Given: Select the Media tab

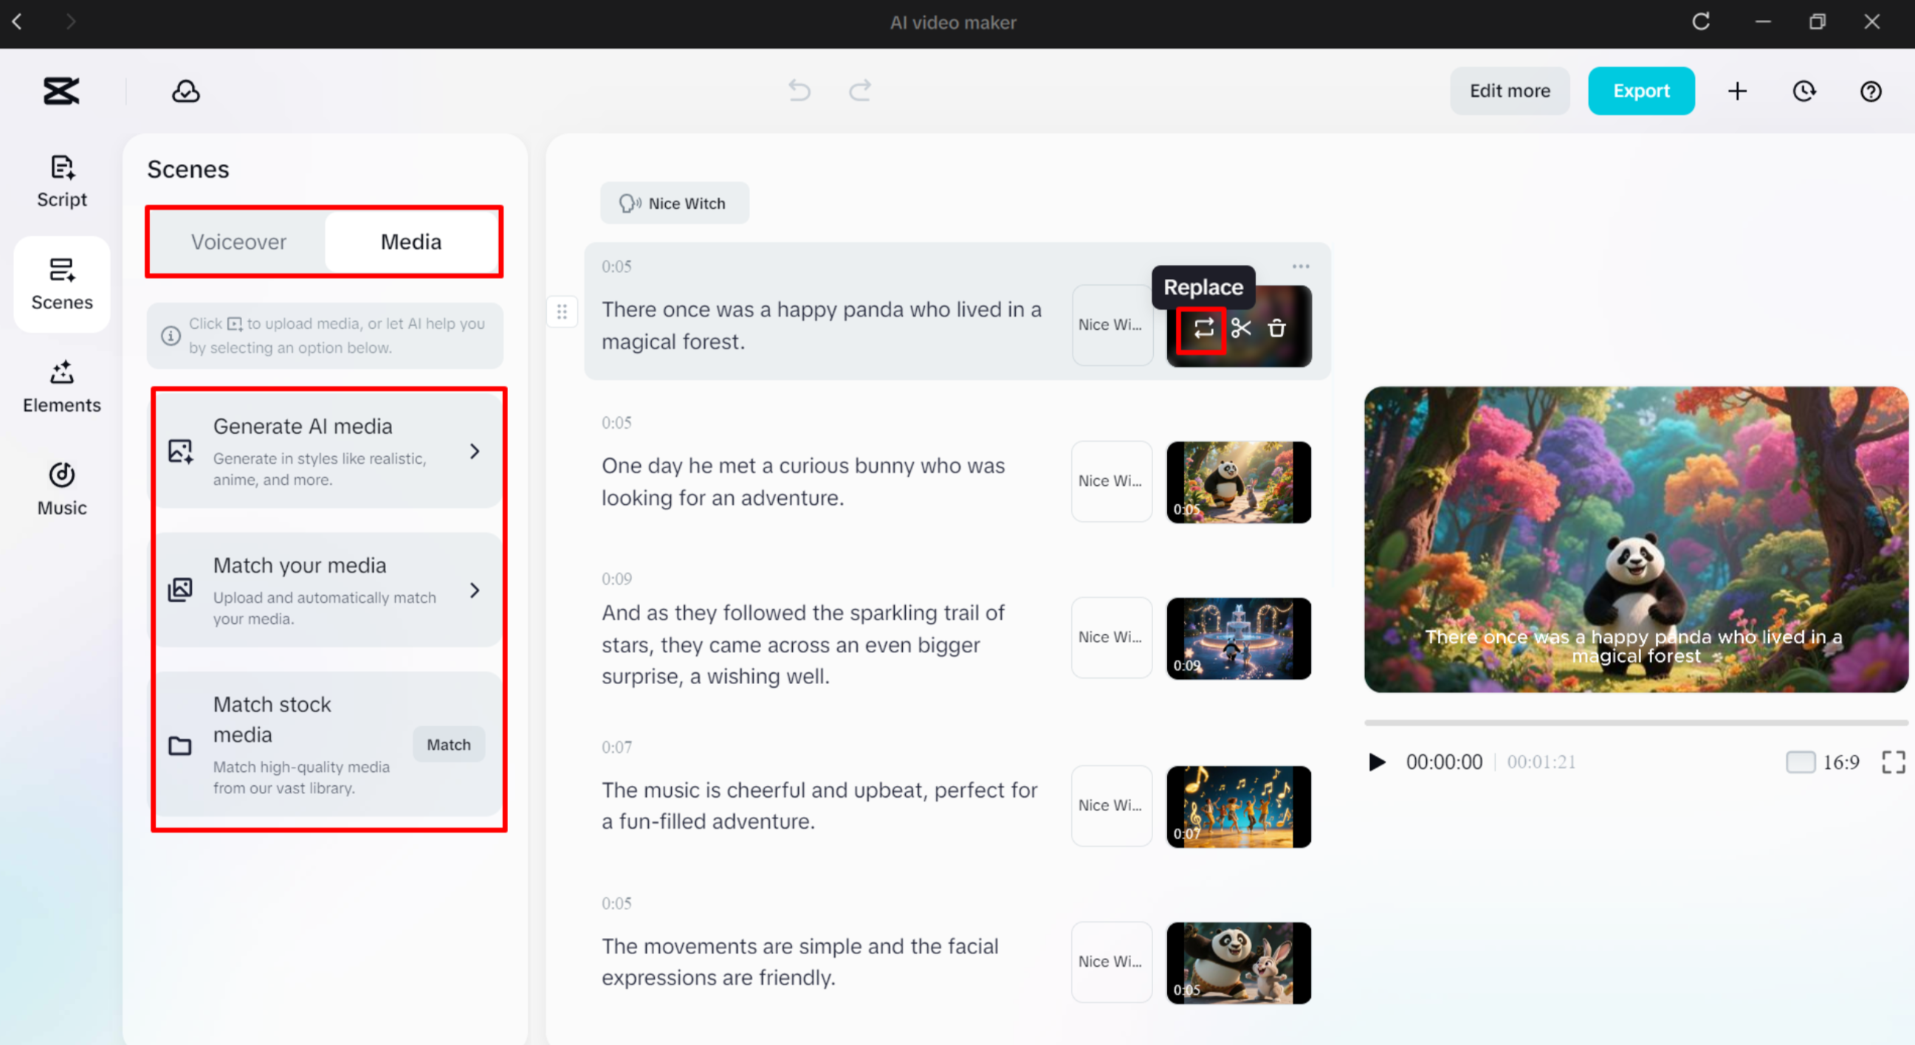Looking at the screenshot, I should tap(411, 241).
